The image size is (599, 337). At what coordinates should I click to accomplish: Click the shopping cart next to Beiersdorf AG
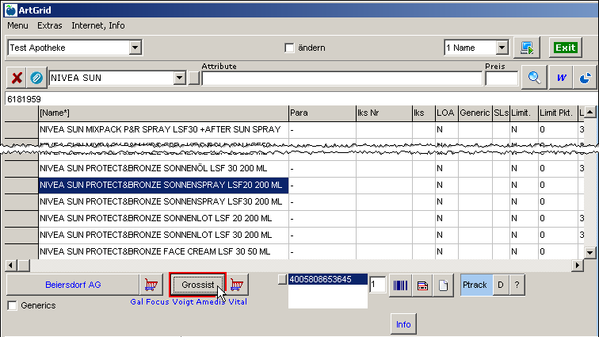click(x=150, y=285)
